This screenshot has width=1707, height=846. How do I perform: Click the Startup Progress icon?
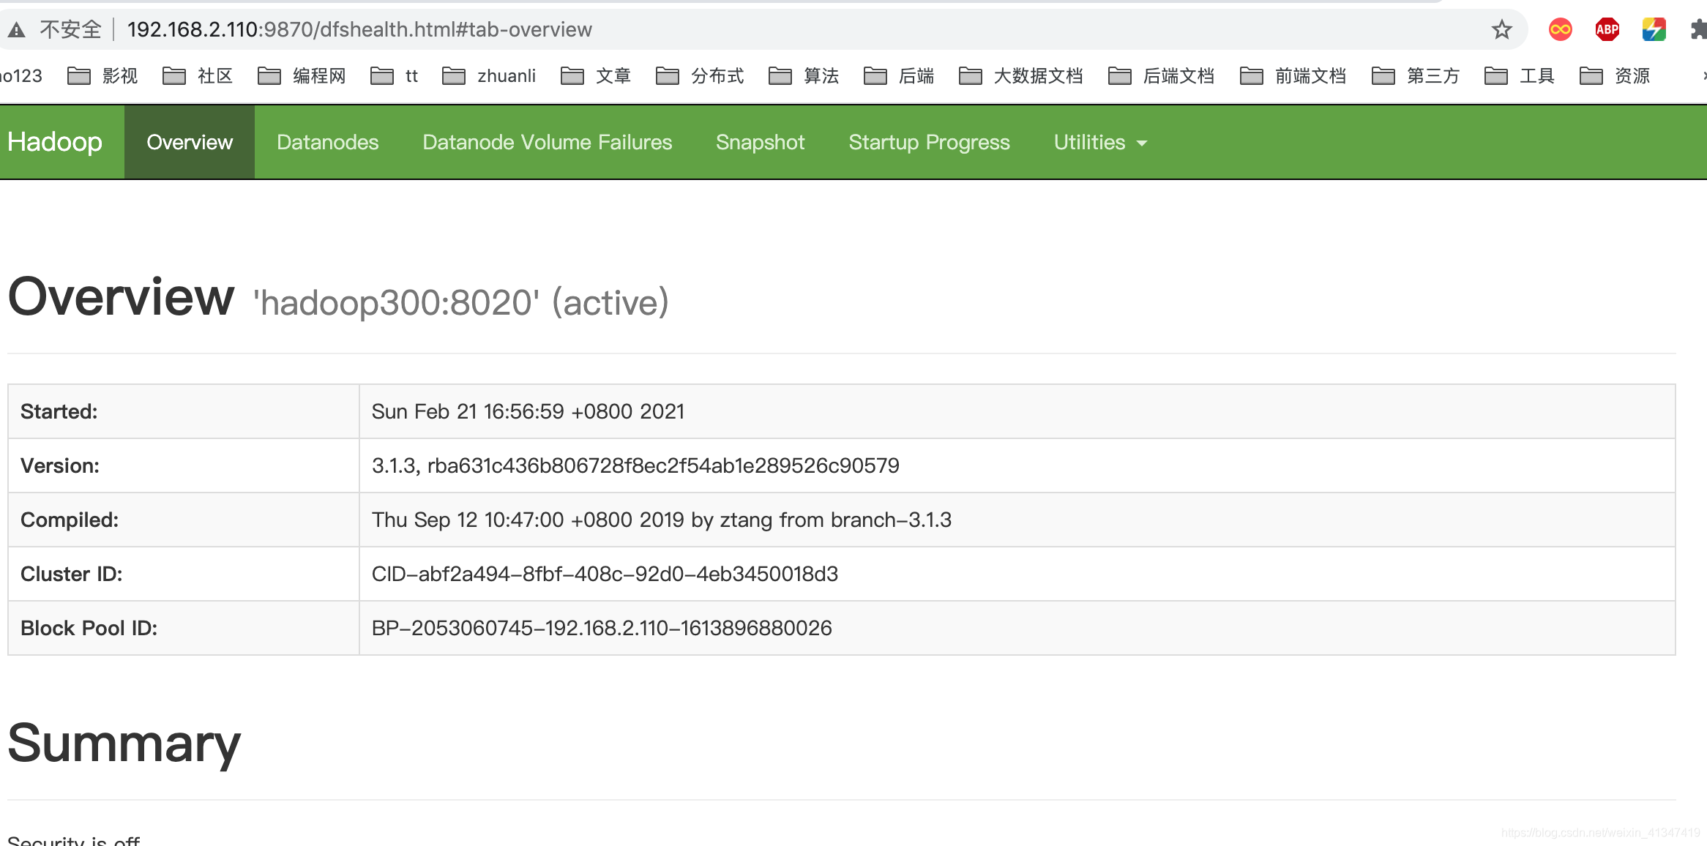click(929, 143)
